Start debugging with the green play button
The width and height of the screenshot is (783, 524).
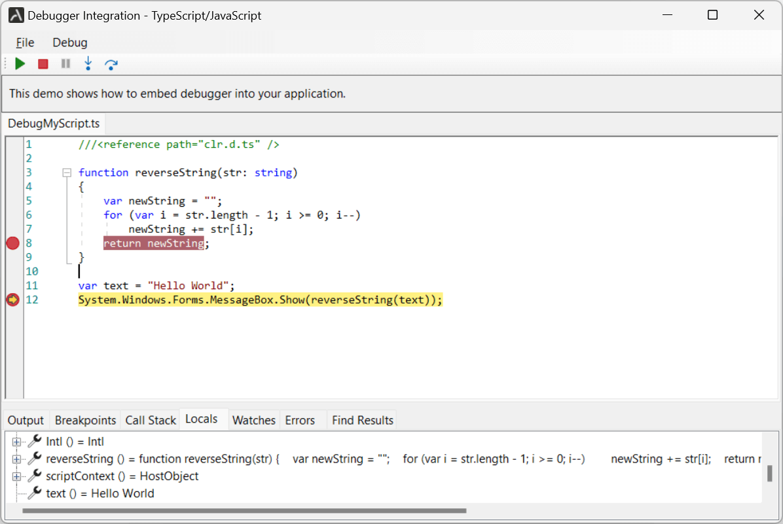click(20, 64)
